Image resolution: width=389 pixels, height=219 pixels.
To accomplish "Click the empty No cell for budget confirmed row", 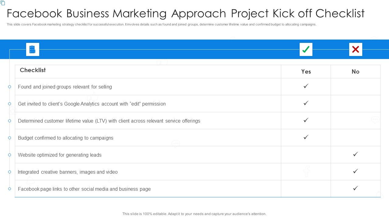I will pyautogui.click(x=356, y=137).
